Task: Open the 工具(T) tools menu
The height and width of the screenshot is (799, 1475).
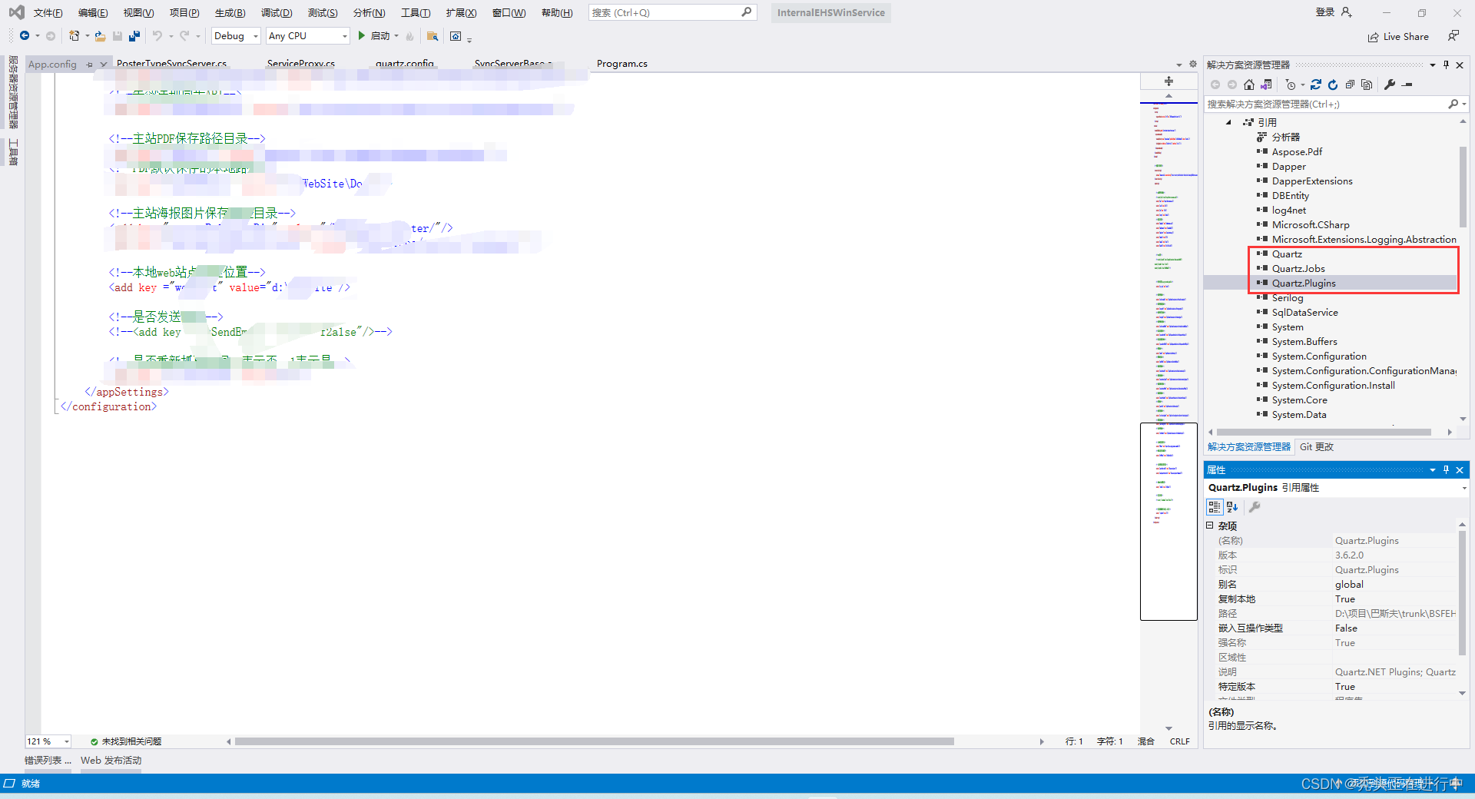Action: (415, 13)
